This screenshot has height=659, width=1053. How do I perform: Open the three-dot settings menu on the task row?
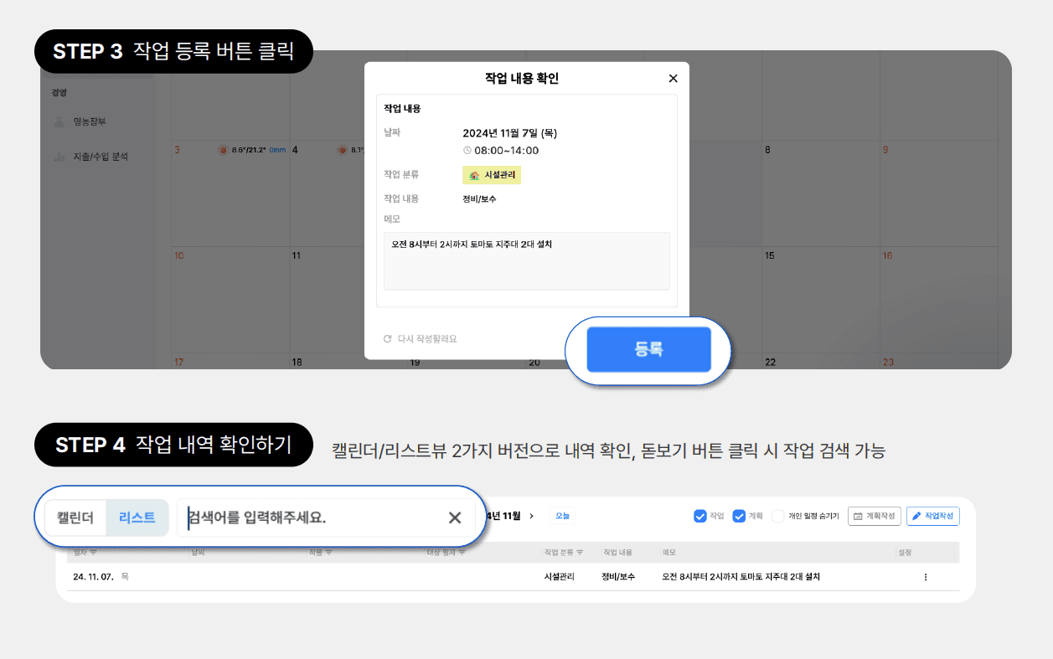925,577
